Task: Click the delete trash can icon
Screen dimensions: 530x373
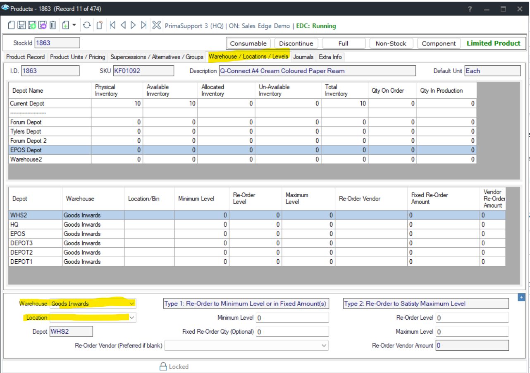Action: click(53, 26)
